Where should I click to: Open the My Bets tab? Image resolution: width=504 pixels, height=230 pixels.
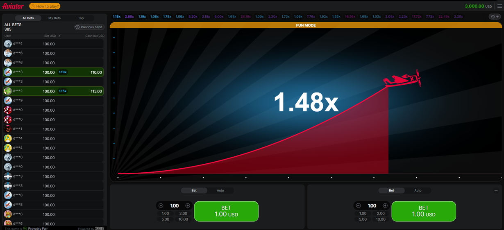[54, 18]
